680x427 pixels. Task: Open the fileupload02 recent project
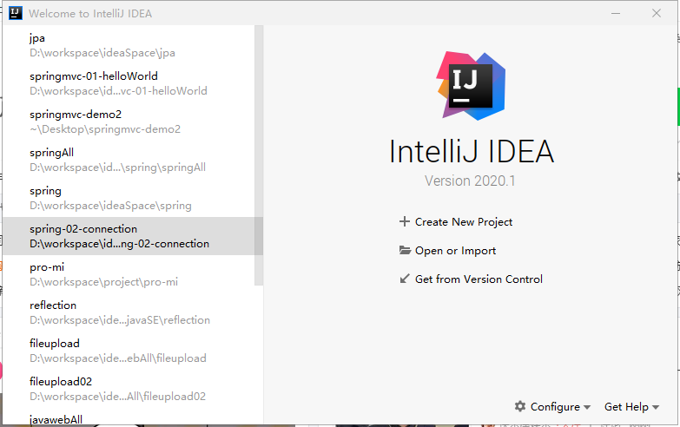point(129,389)
